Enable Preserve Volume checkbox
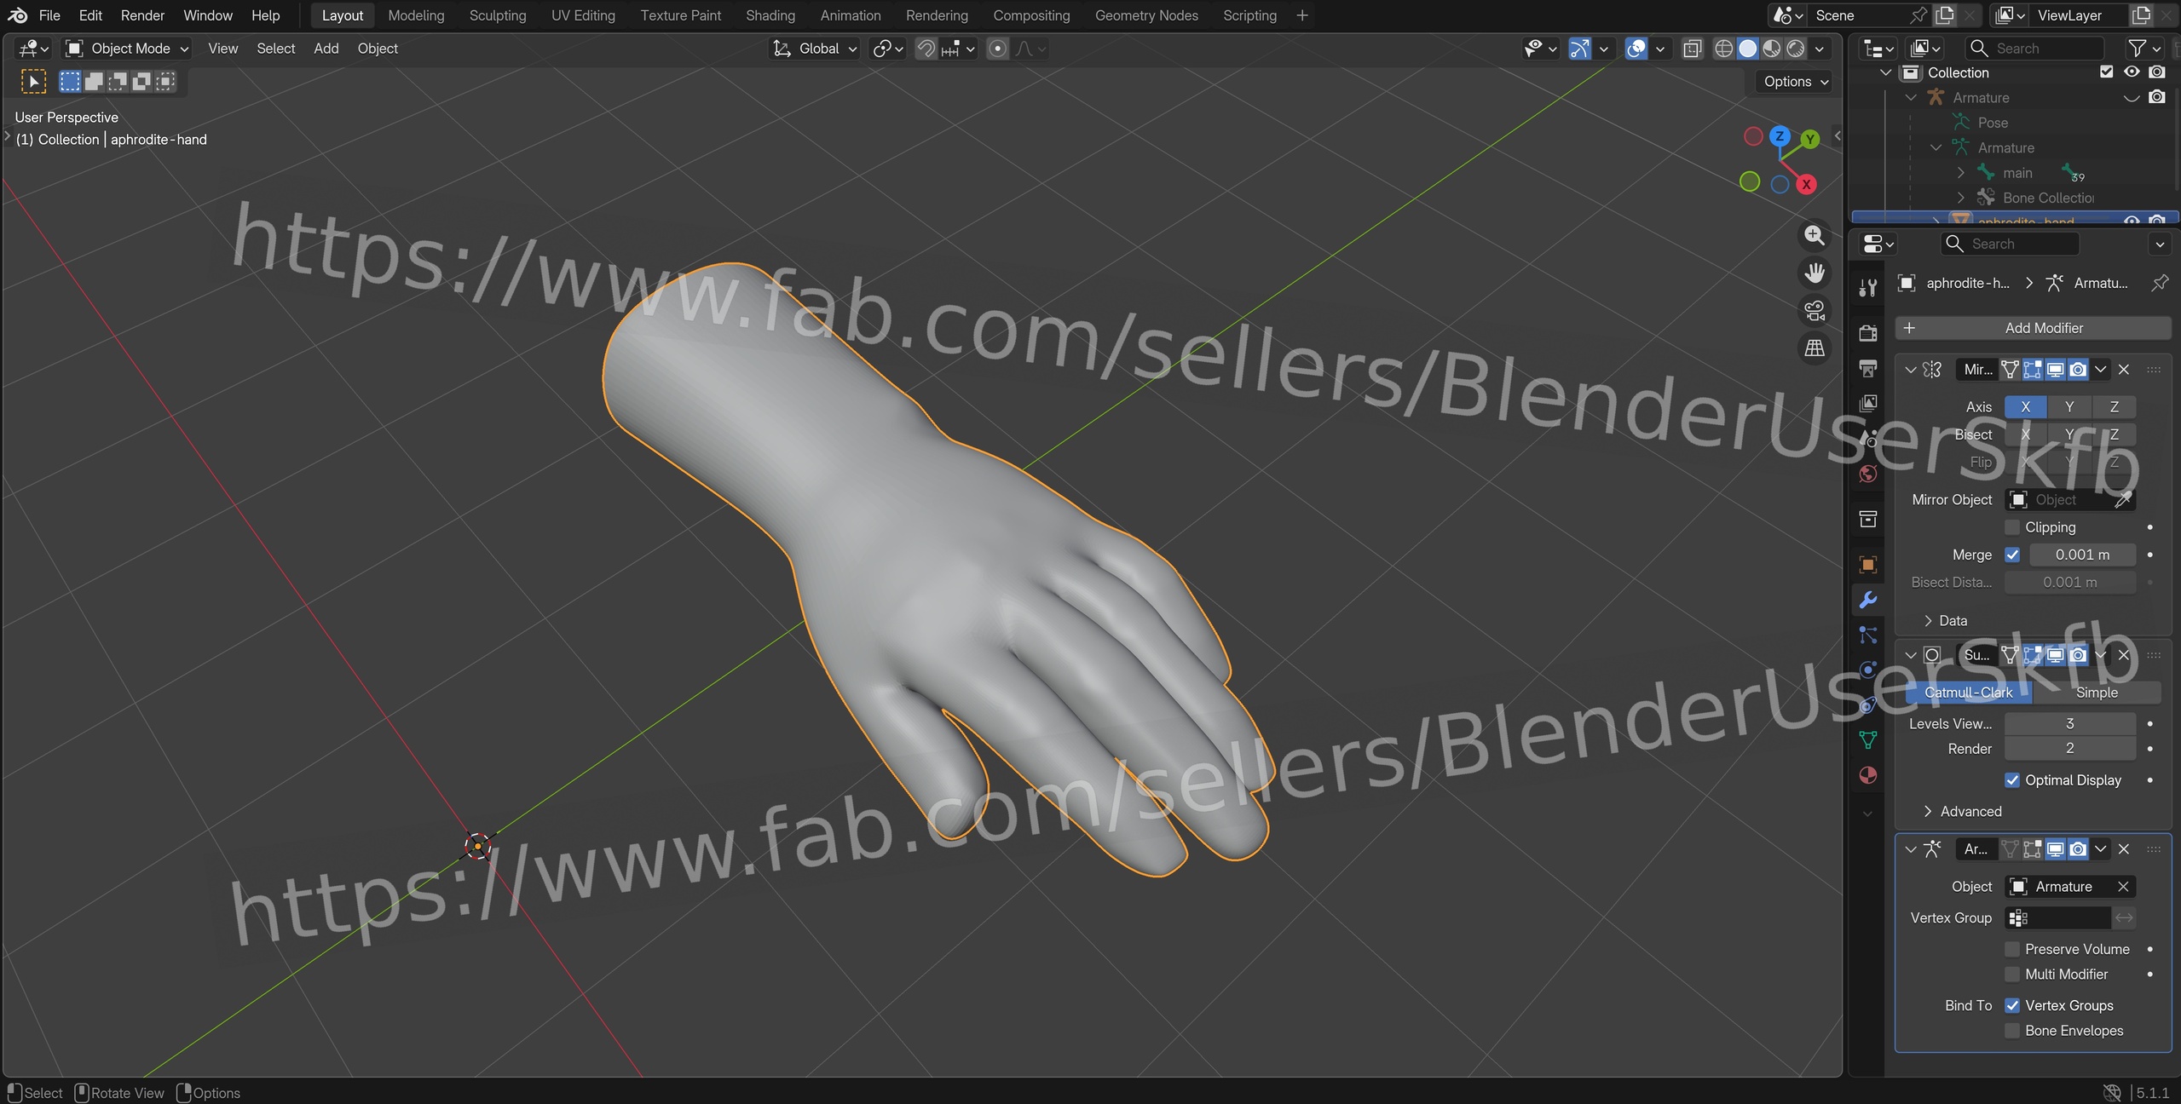This screenshot has width=2181, height=1104. point(2012,949)
